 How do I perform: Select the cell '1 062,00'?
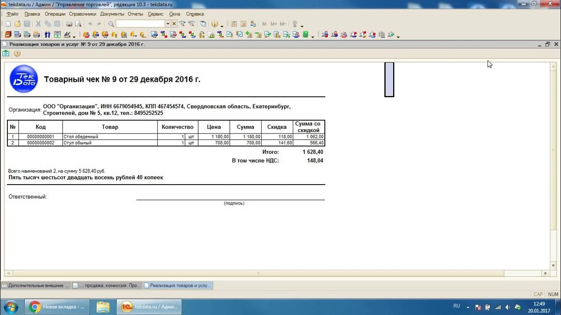[x=309, y=137]
